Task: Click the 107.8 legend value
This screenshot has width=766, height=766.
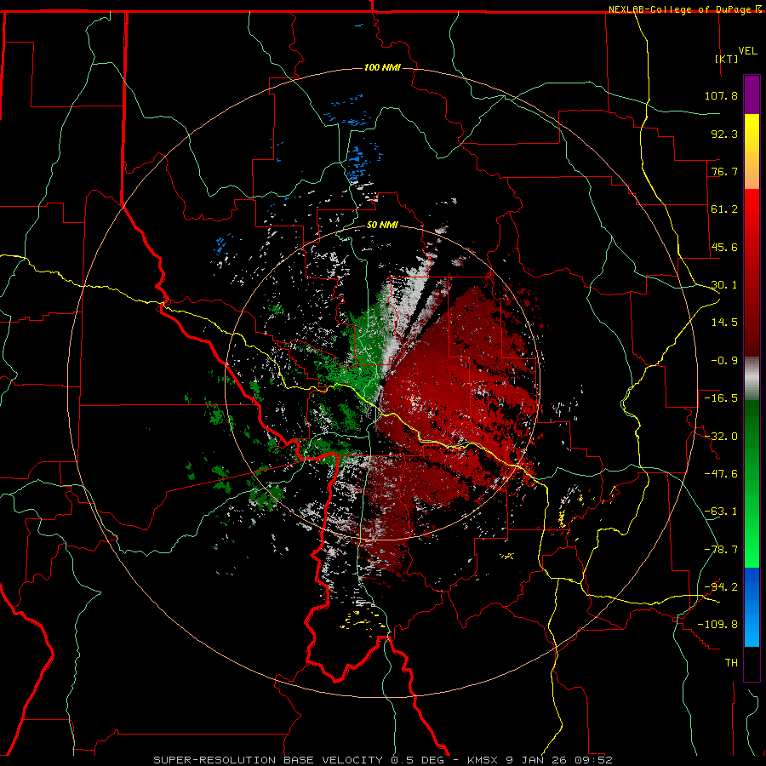Action: coord(721,95)
